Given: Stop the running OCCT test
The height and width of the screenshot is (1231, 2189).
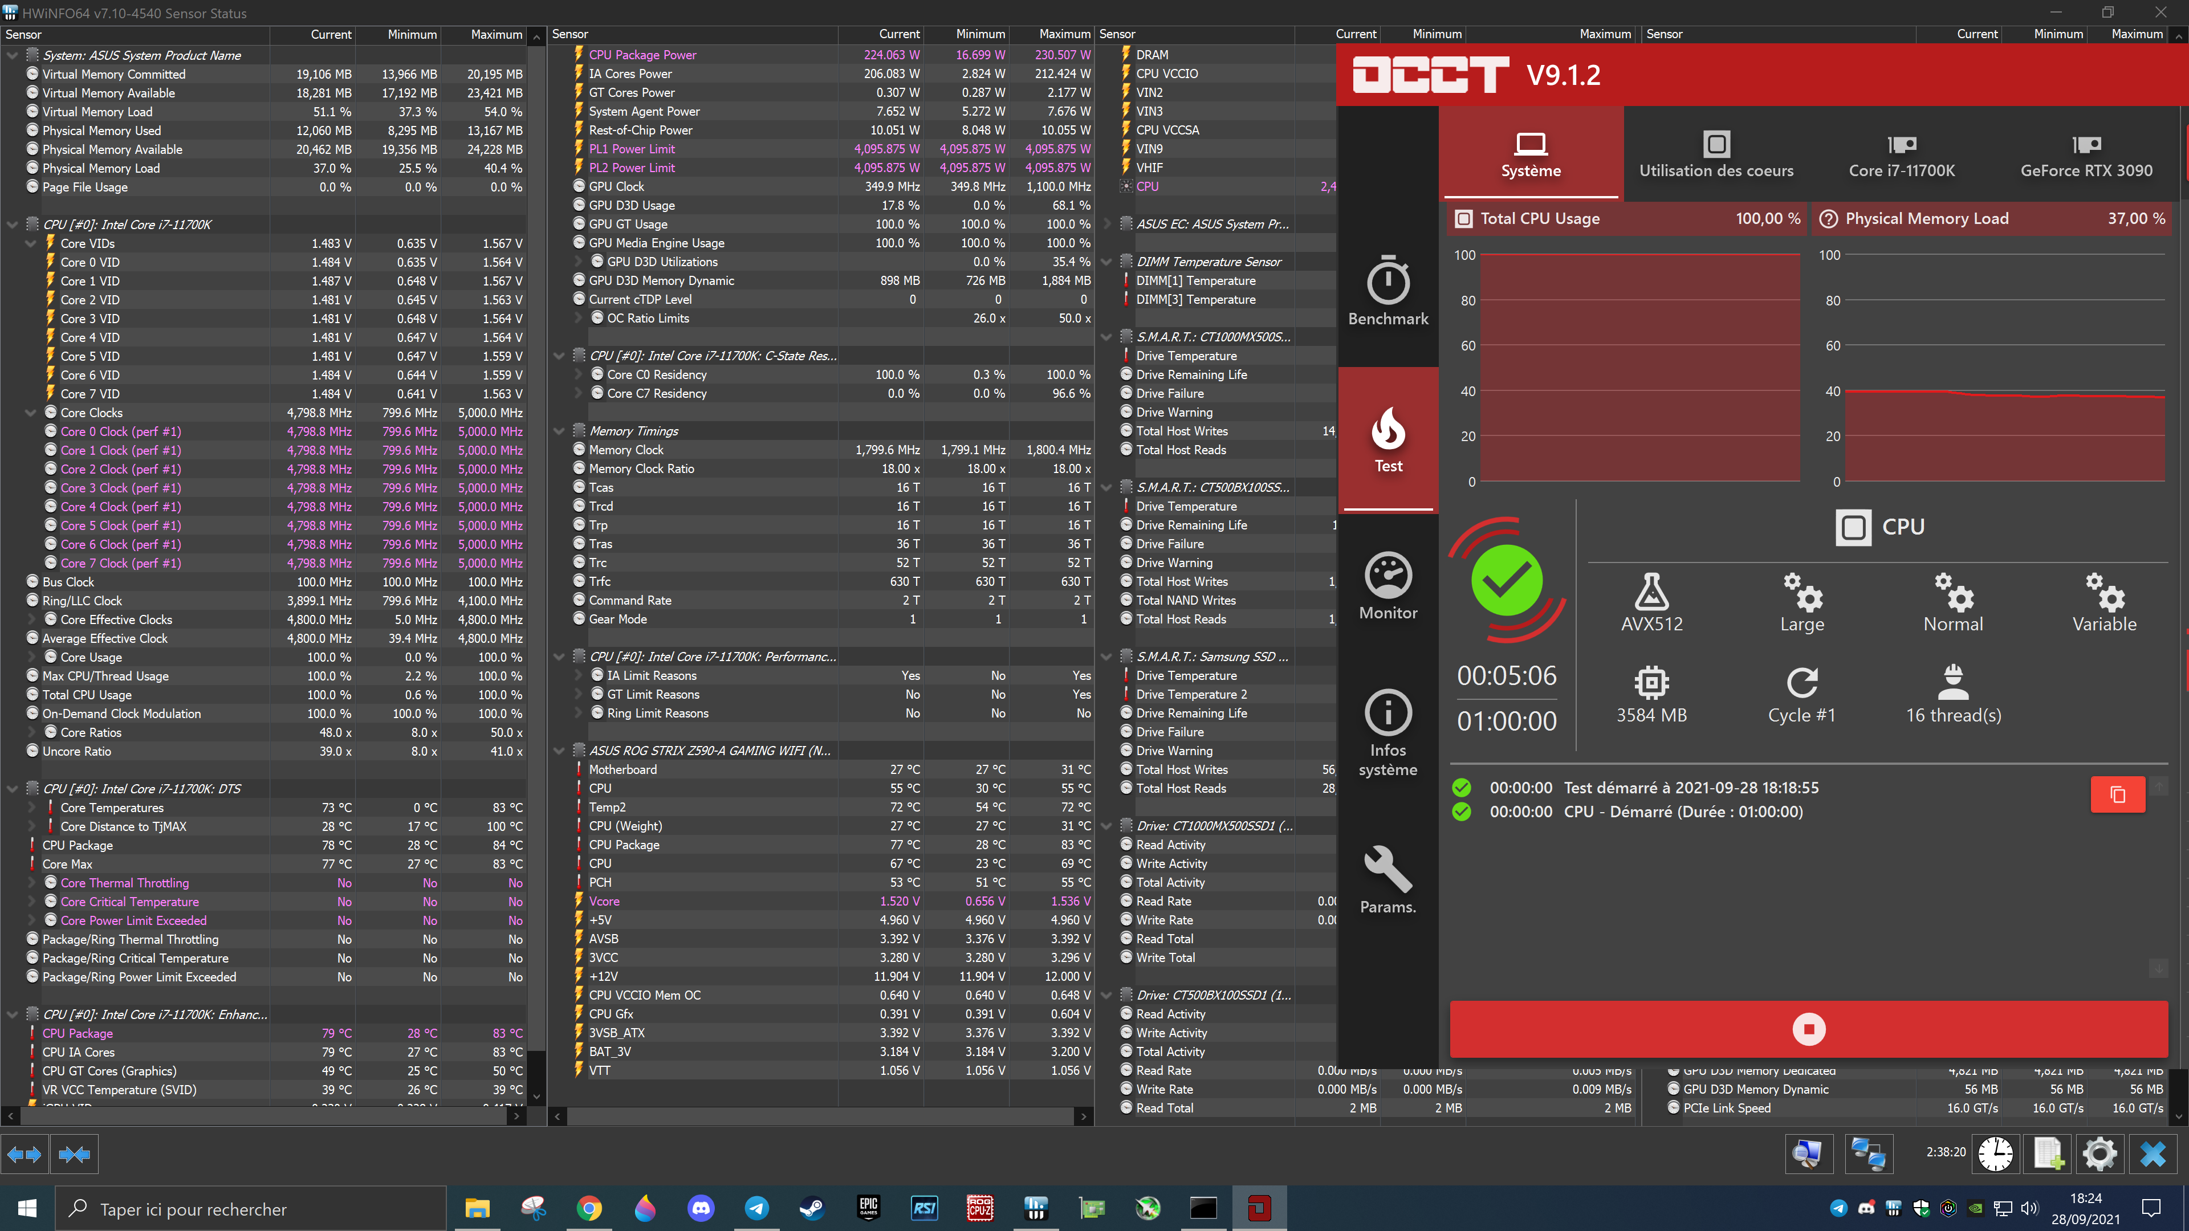Looking at the screenshot, I should pos(1808,1029).
